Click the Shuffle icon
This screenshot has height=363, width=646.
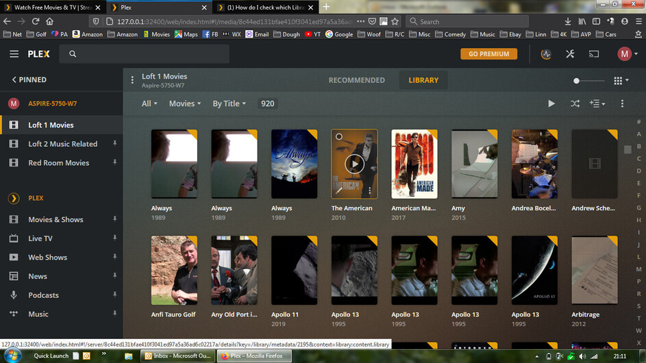(x=575, y=104)
